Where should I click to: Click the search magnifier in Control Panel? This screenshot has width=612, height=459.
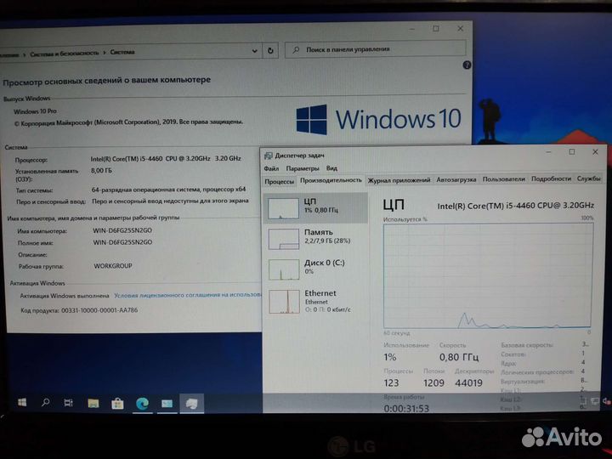click(x=296, y=50)
